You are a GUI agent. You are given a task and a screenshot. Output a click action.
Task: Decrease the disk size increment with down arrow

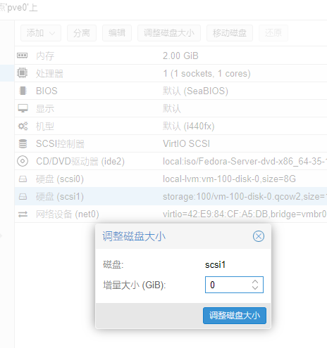coord(255,288)
